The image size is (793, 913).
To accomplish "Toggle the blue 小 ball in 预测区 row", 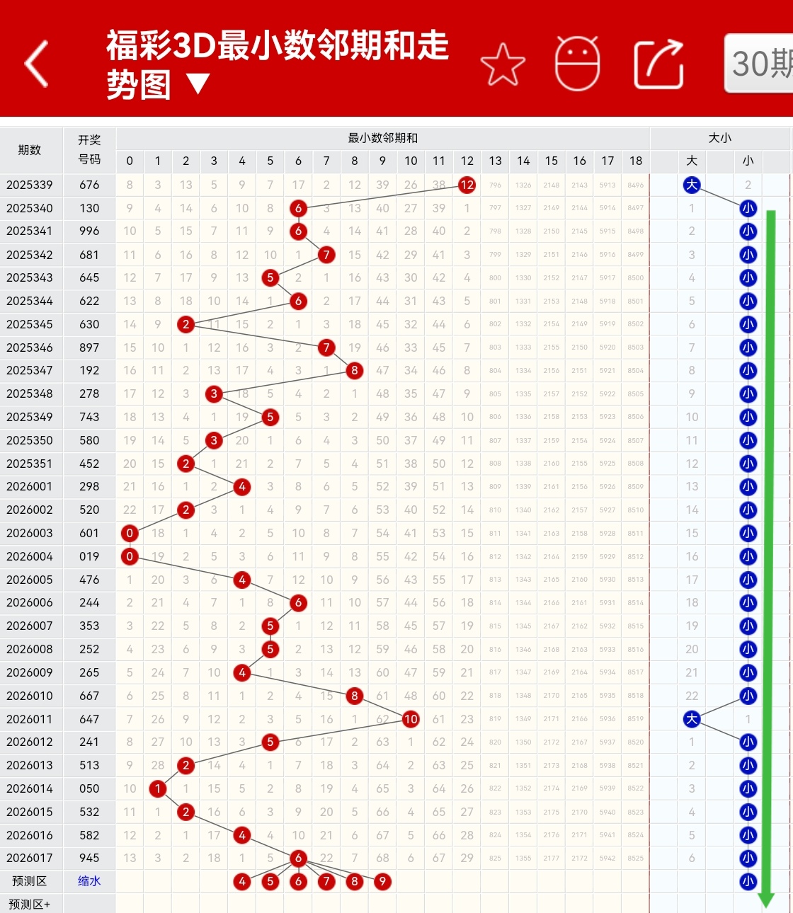I will 748,882.
